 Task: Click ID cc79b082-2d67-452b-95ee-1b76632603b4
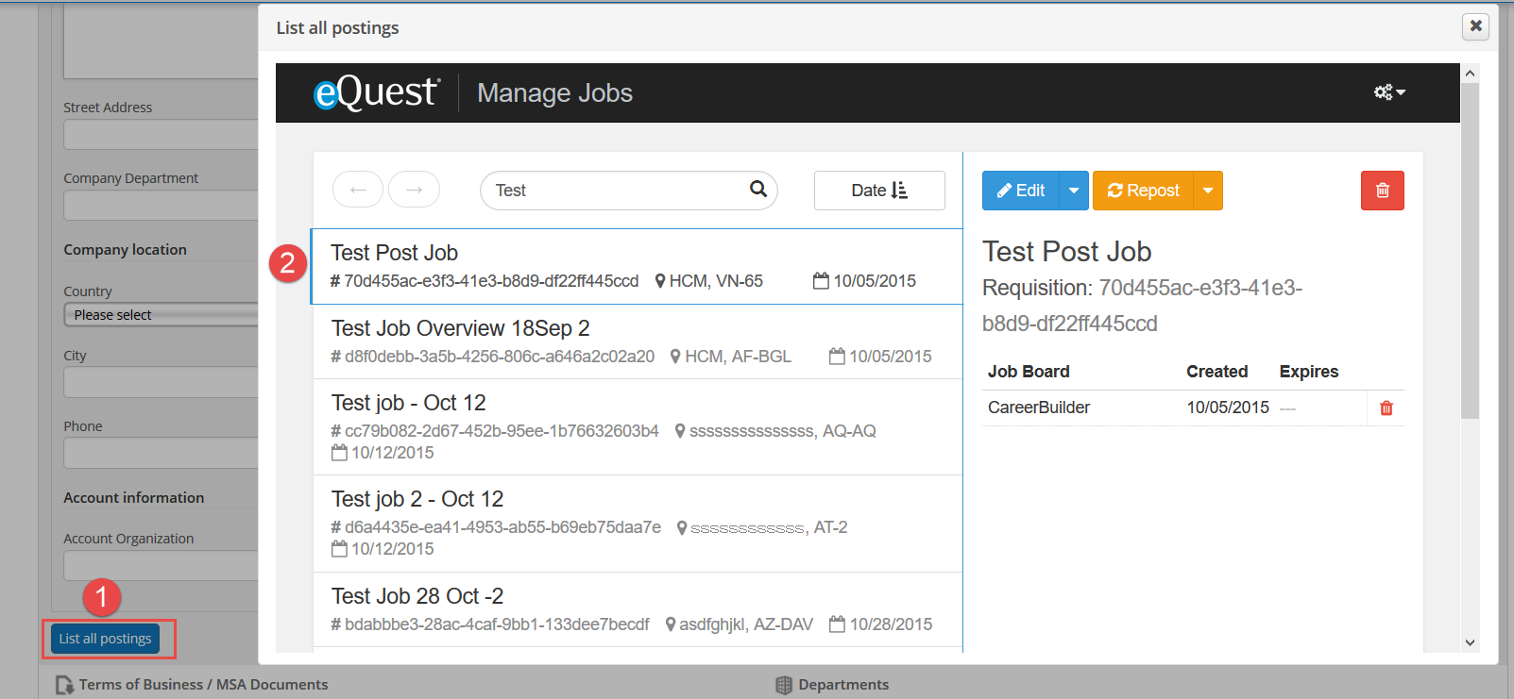coord(502,431)
